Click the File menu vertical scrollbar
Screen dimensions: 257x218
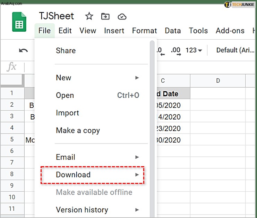tap(152, 128)
